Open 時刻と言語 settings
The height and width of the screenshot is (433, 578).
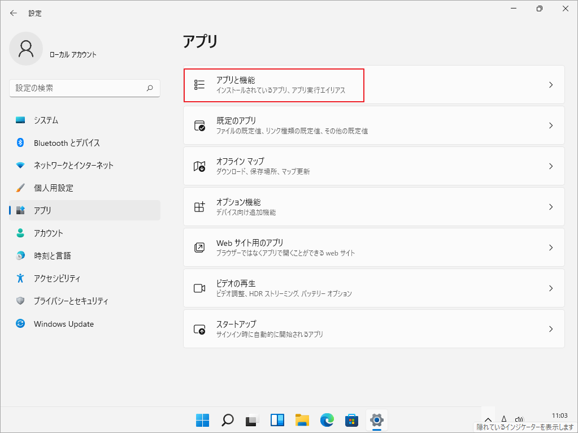51,256
